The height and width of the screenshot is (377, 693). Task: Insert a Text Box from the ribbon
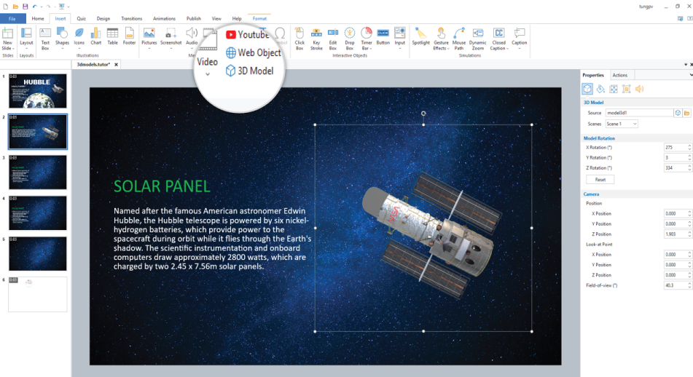[x=45, y=39]
